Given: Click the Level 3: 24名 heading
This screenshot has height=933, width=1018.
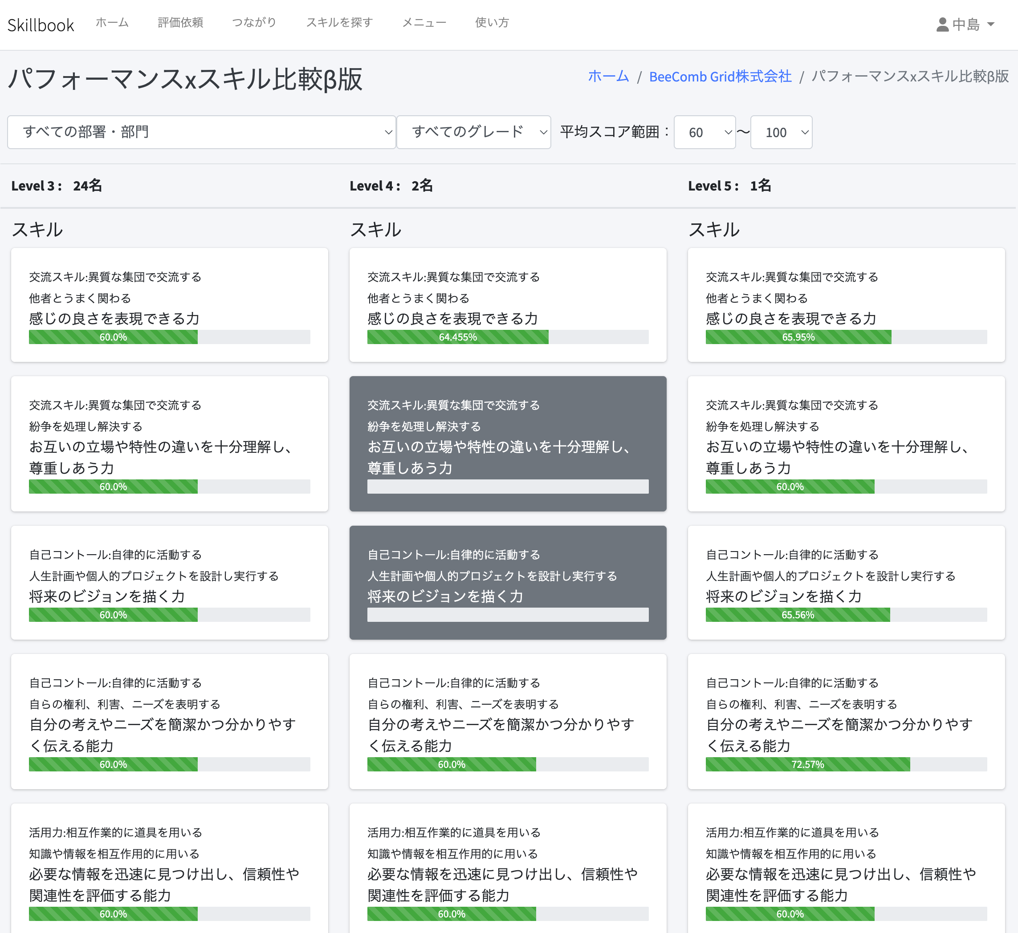Looking at the screenshot, I should click(57, 186).
